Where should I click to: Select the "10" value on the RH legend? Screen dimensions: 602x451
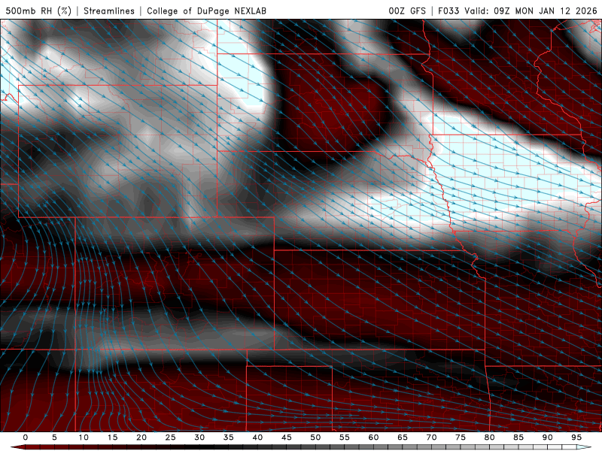(x=84, y=437)
